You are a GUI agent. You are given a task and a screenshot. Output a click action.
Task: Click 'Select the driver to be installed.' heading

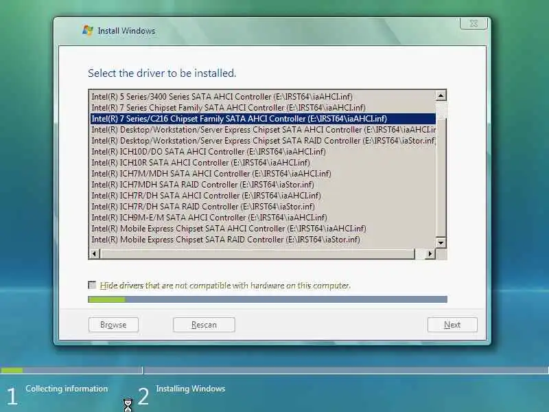[x=162, y=73]
